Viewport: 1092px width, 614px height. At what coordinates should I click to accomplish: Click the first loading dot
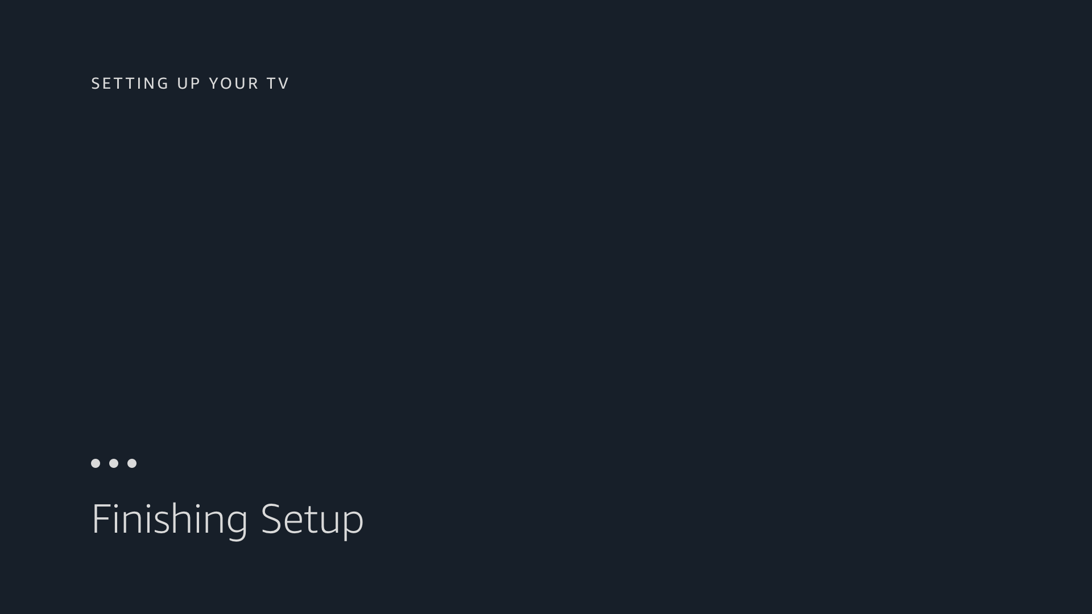click(96, 463)
